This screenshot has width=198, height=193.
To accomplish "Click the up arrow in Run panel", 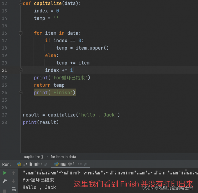I will [13, 173].
